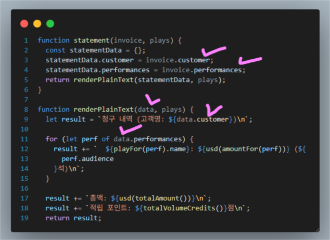Click 'statement' function name on line 1
Viewport: 330px width, 240px height.
92,41
